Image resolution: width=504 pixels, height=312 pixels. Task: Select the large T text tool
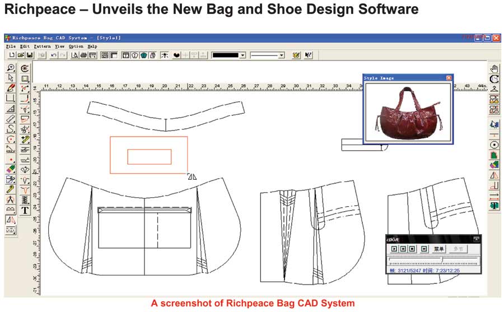pyautogui.click(x=25, y=211)
